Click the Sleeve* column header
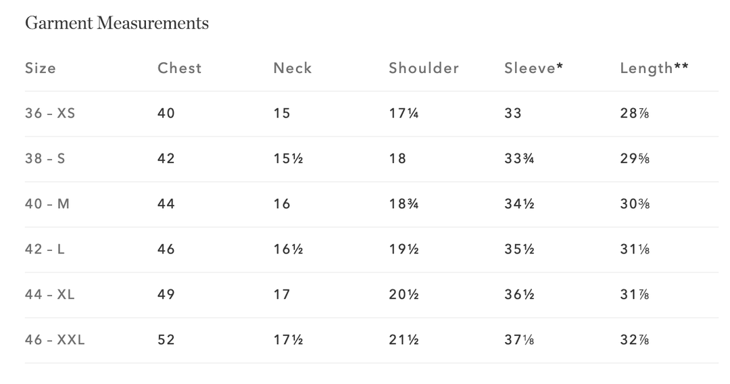730x384 pixels. [534, 68]
